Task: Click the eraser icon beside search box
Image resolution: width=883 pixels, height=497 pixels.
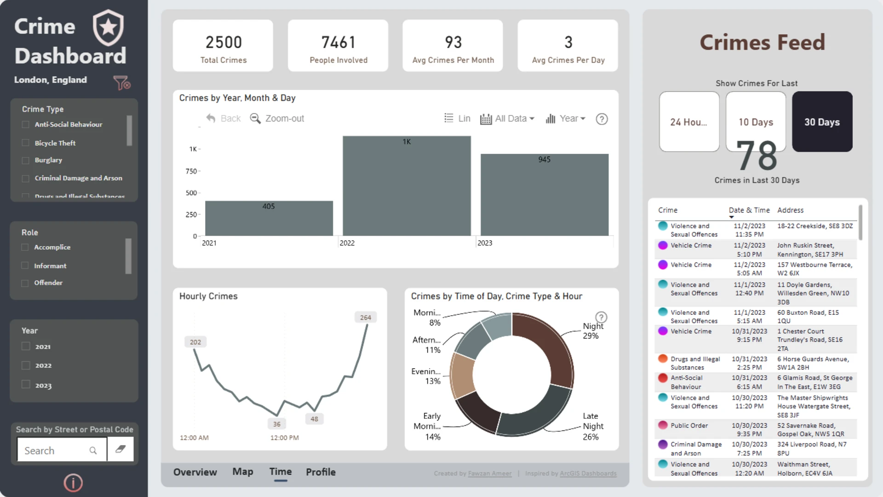Action: [x=120, y=449]
